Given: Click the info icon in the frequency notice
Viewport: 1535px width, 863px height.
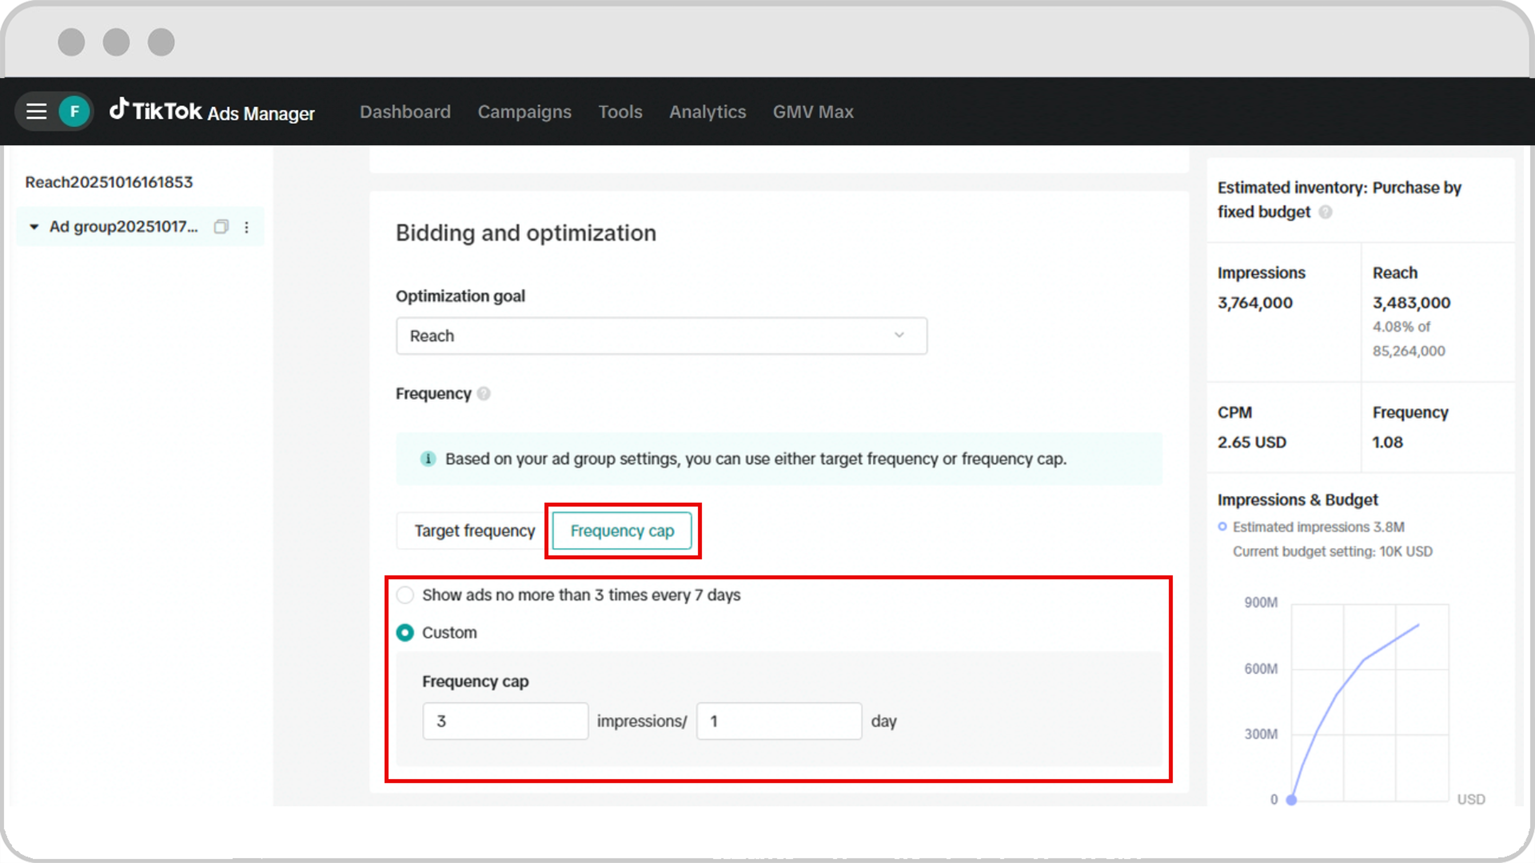Looking at the screenshot, I should (x=428, y=459).
